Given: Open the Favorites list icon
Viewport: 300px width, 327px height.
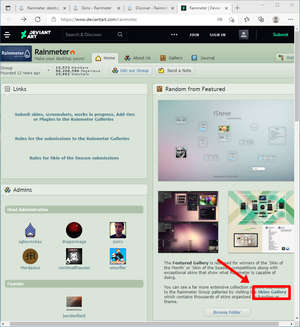Looking at the screenshot, I should tap(247, 19).
